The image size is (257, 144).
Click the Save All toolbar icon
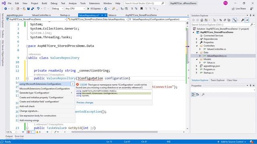tap(33, 9)
